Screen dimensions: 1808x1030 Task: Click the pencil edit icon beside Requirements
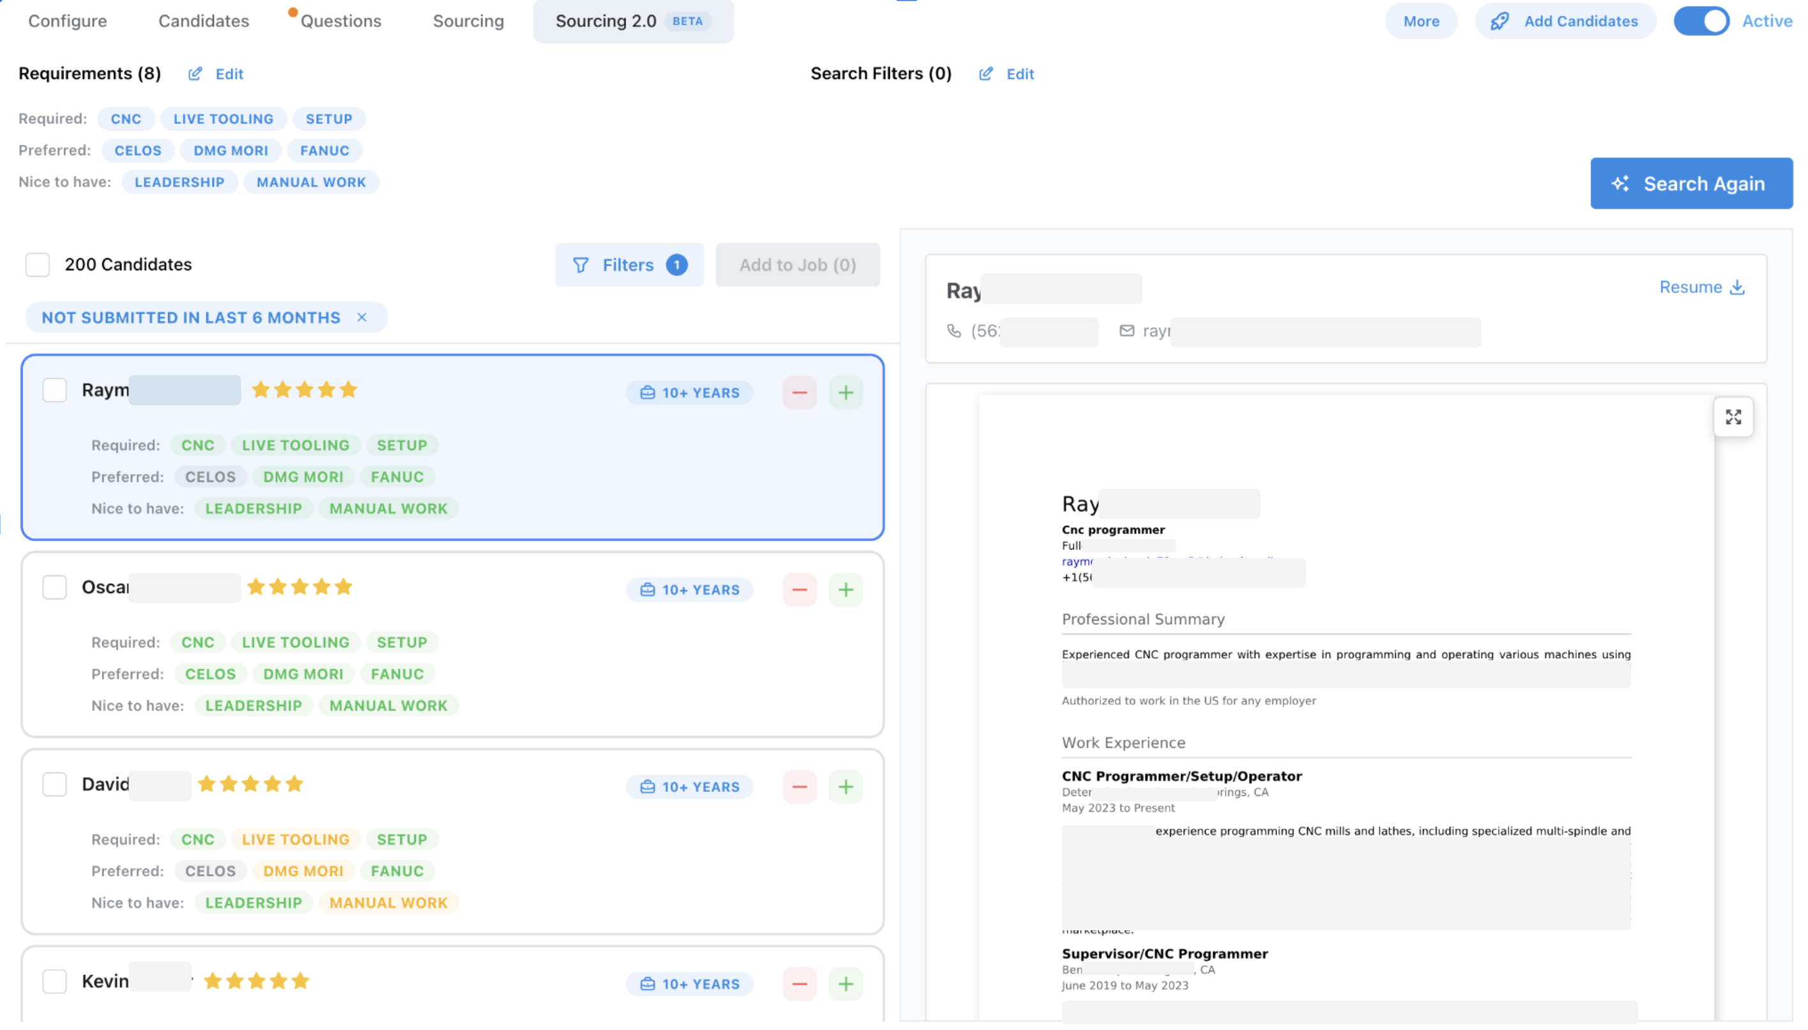pyautogui.click(x=196, y=73)
